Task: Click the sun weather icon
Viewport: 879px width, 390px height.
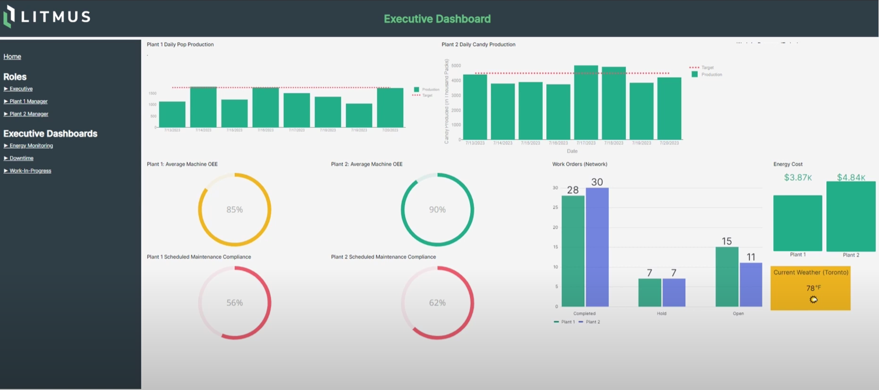Action: tap(813, 299)
